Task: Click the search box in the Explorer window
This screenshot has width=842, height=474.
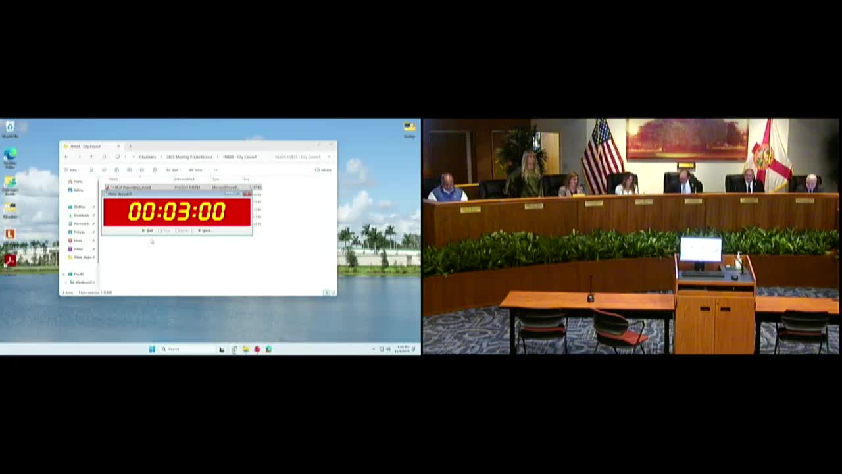Action: [x=298, y=157]
